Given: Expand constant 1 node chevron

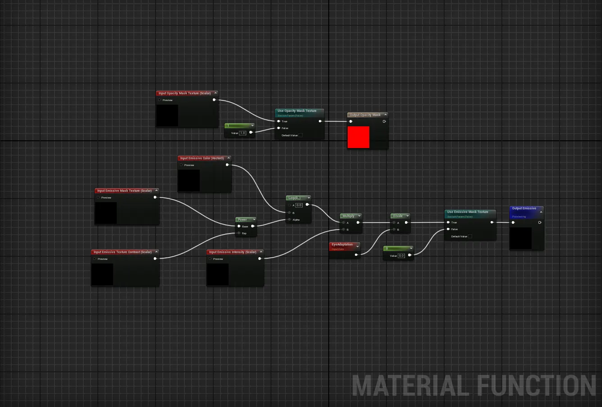Looking at the screenshot, I should (252, 125).
